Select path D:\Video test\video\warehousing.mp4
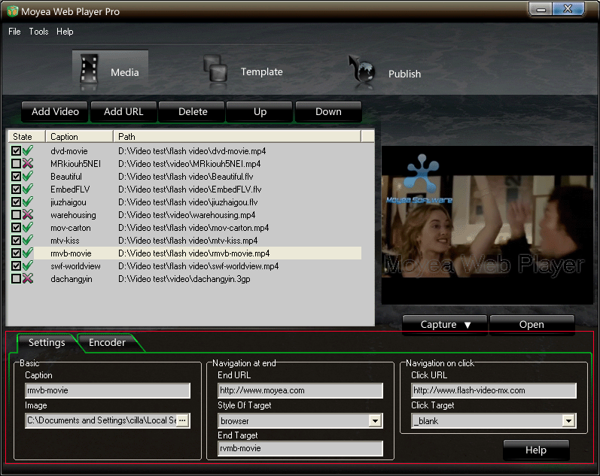Viewport: 600px width, 476px height. [x=187, y=215]
